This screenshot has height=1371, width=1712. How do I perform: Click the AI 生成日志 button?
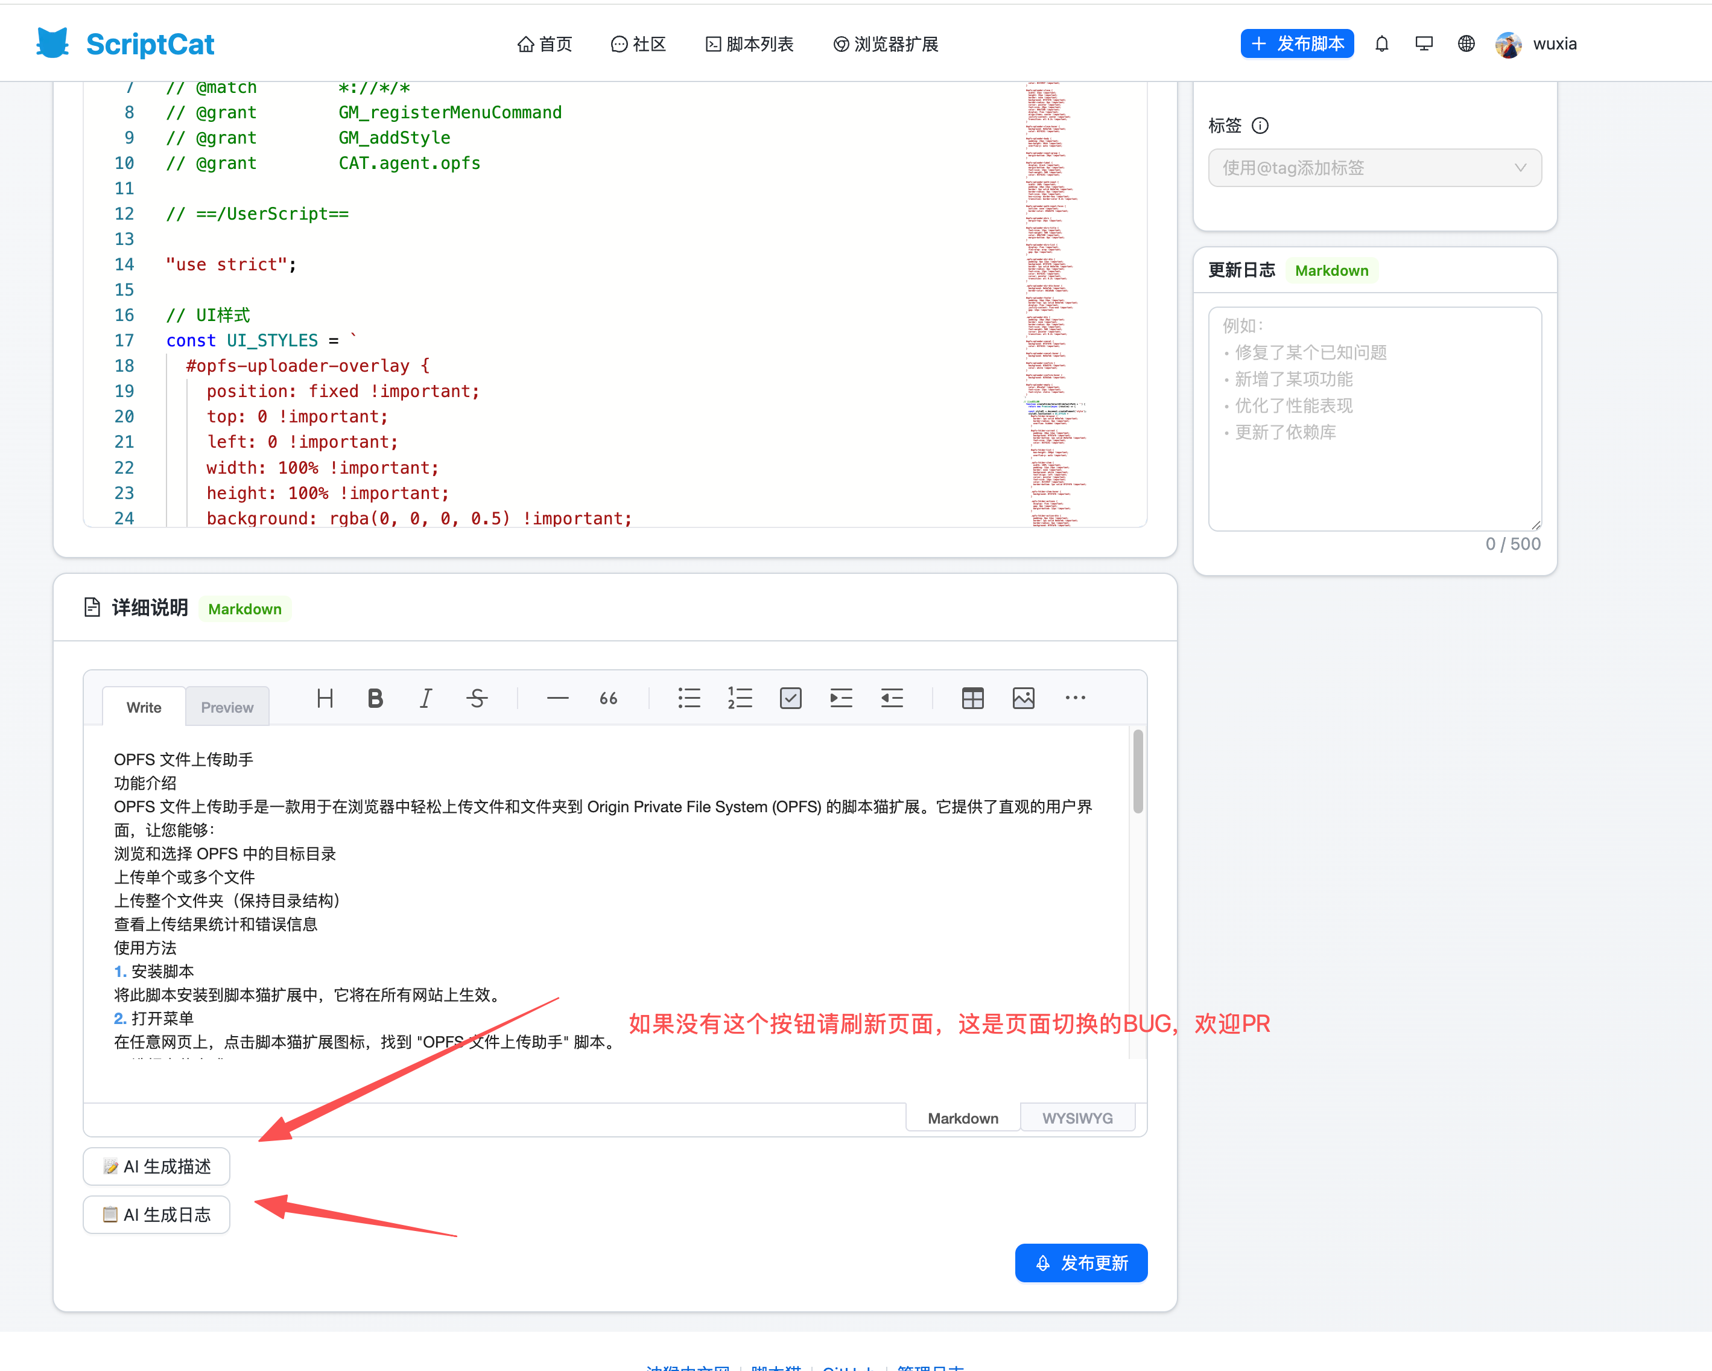[156, 1215]
